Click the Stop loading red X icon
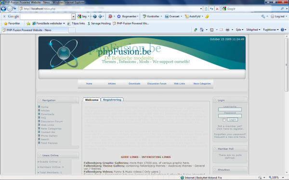The height and width of the screenshot is (180, 289). [217, 9]
